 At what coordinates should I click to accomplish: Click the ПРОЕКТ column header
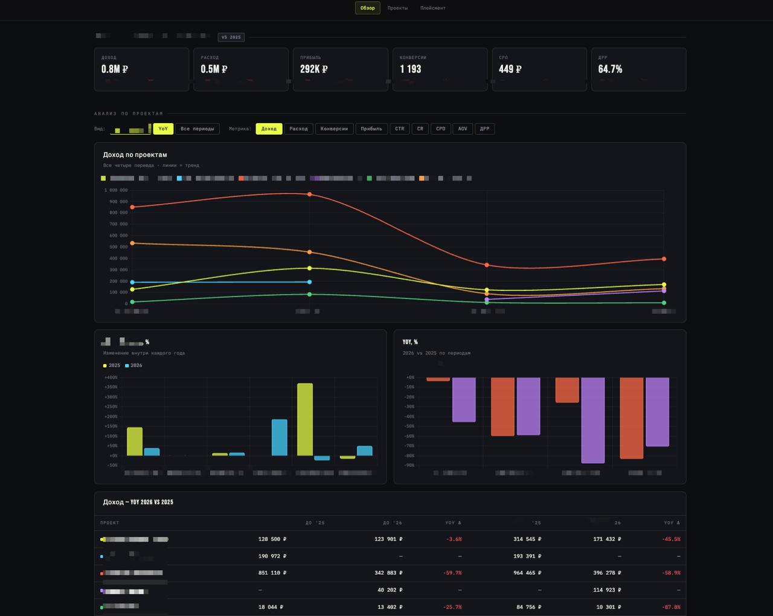click(110, 523)
